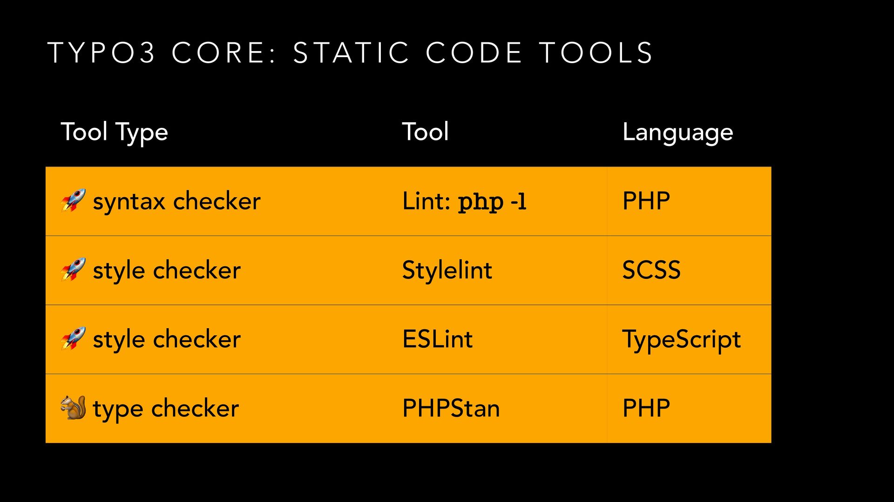Click PHP in the PHPStan row
This screenshot has width=894, height=502.
646,408
